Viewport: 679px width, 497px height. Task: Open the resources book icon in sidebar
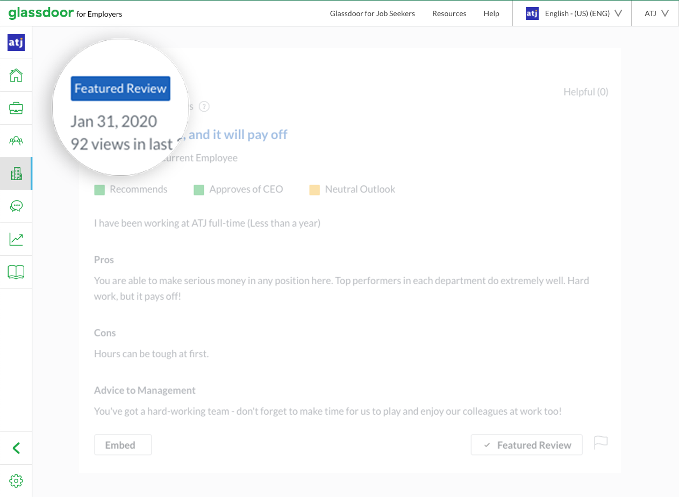[16, 271]
